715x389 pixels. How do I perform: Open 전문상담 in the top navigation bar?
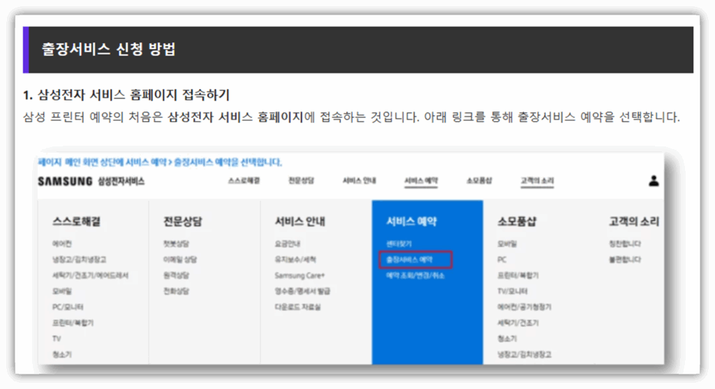point(302,181)
